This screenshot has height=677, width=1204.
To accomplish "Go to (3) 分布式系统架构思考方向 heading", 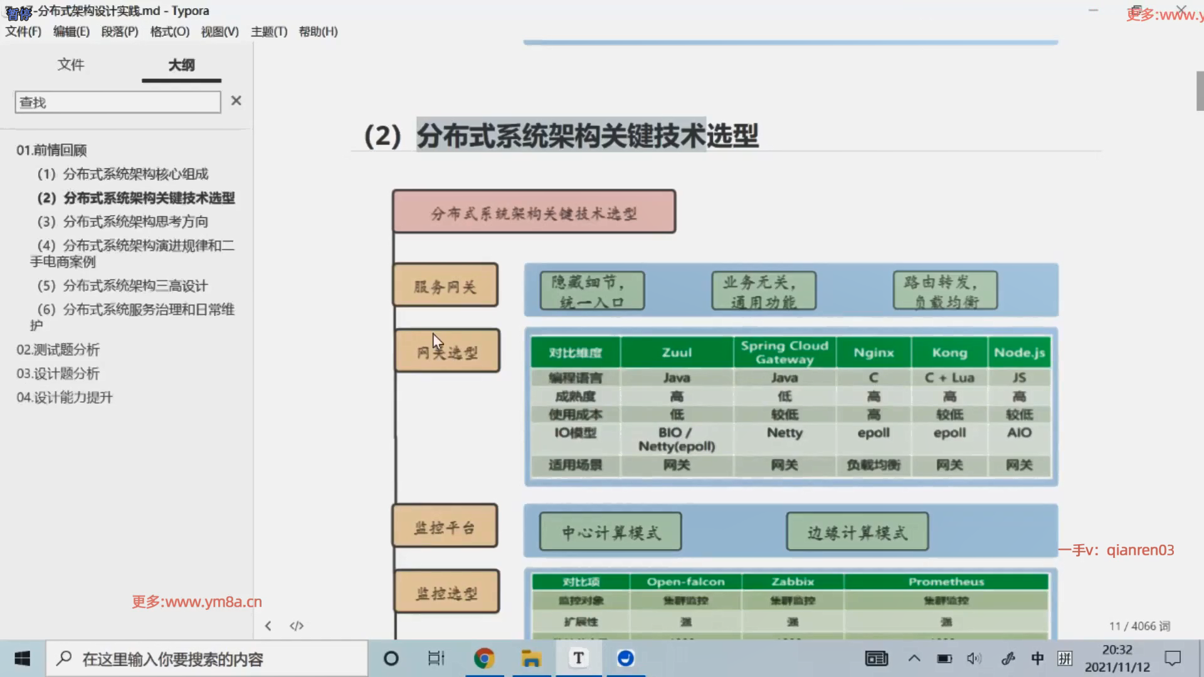I will pos(123,221).
